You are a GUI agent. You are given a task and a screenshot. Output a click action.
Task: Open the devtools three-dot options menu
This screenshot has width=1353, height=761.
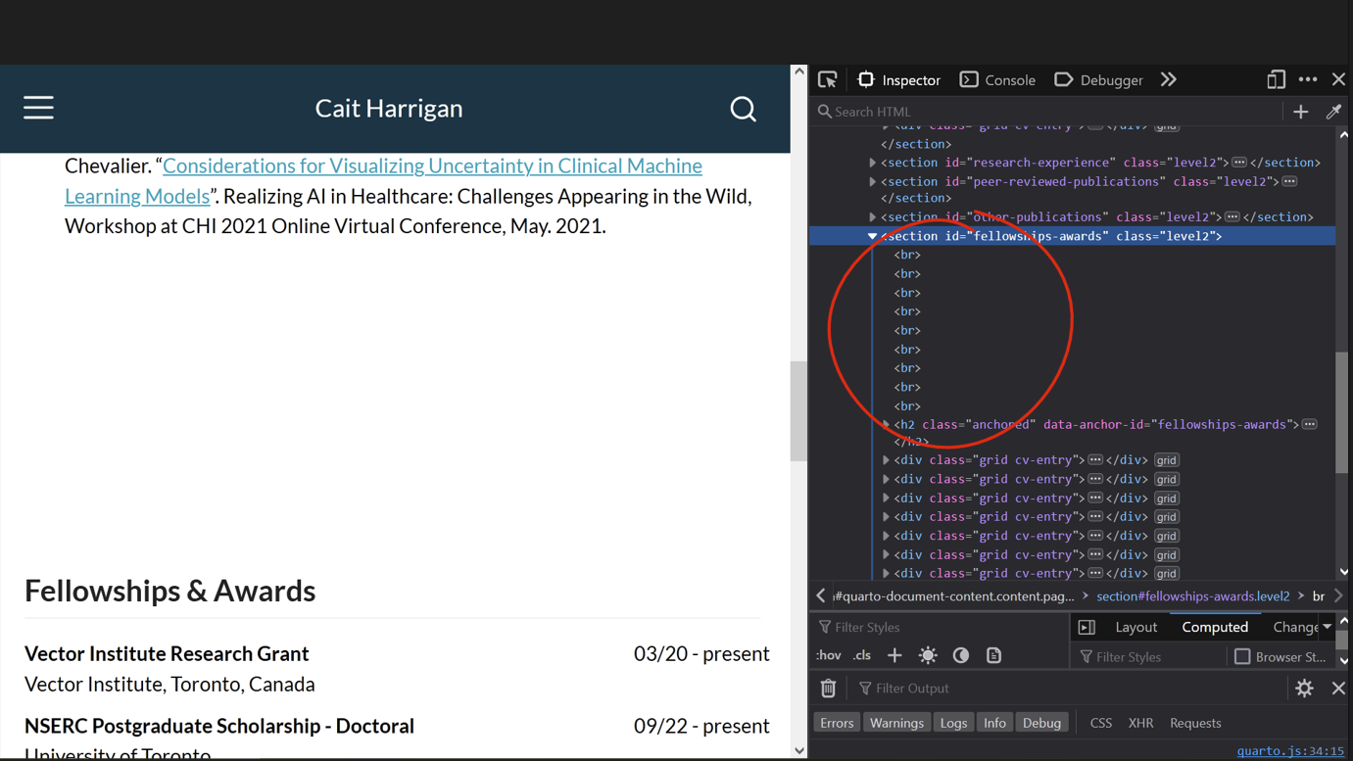[1308, 80]
